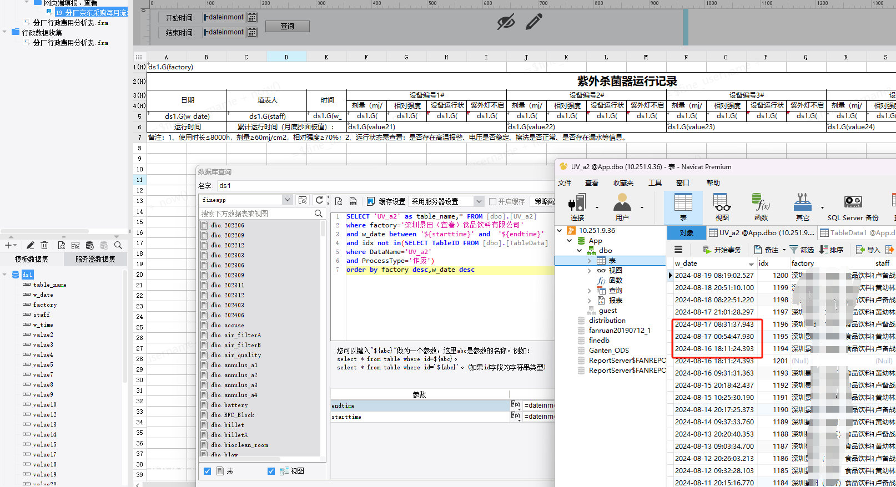Click 函数 function icon in Navicat toolbar
This screenshot has width=896, height=487.
761,206
